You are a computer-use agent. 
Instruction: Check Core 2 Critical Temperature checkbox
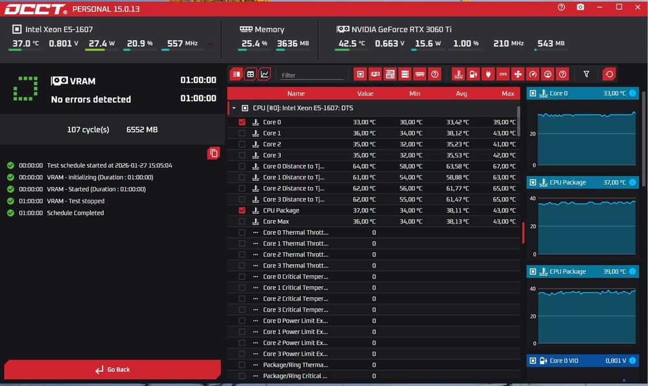click(x=242, y=299)
